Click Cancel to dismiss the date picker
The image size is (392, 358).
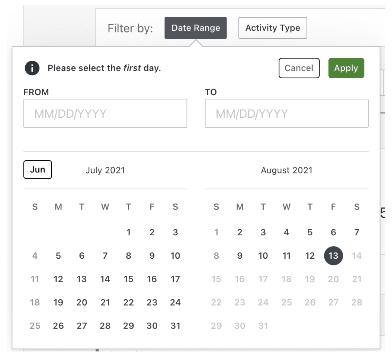point(299,68)
